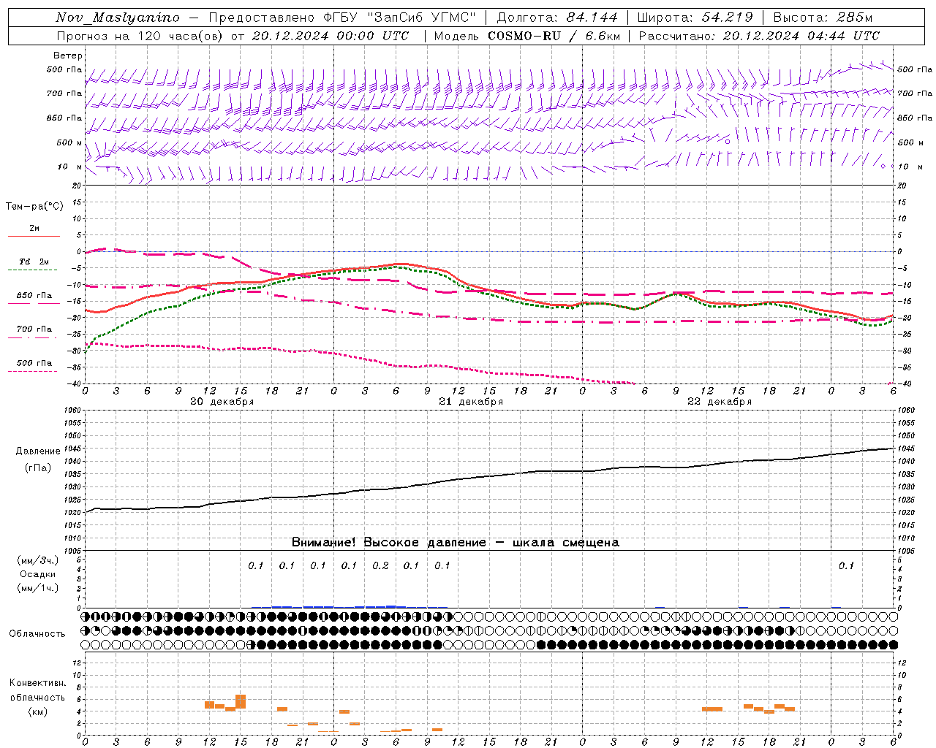Click the 850 гПа temperature legend entry
Image resolution: width=936 pixels, height=748 pixels.
tap(34, 296)
